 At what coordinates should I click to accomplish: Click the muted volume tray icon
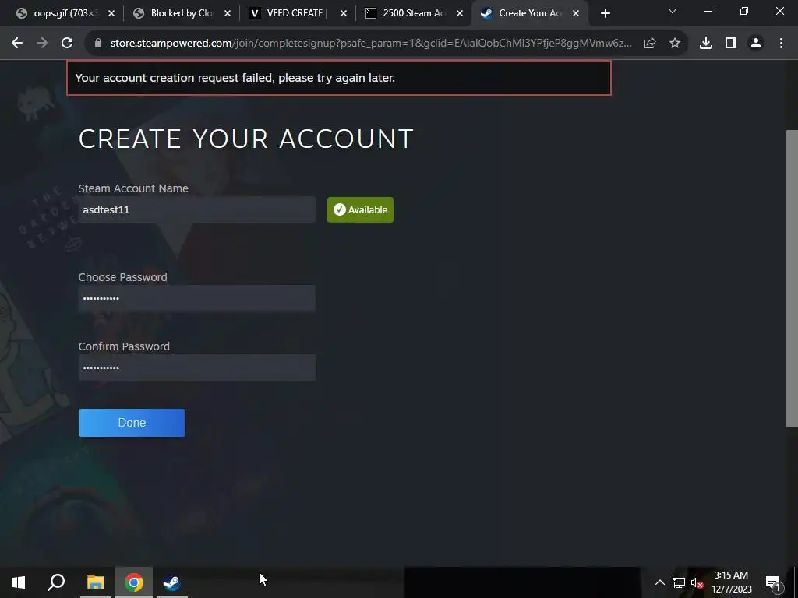696,582
